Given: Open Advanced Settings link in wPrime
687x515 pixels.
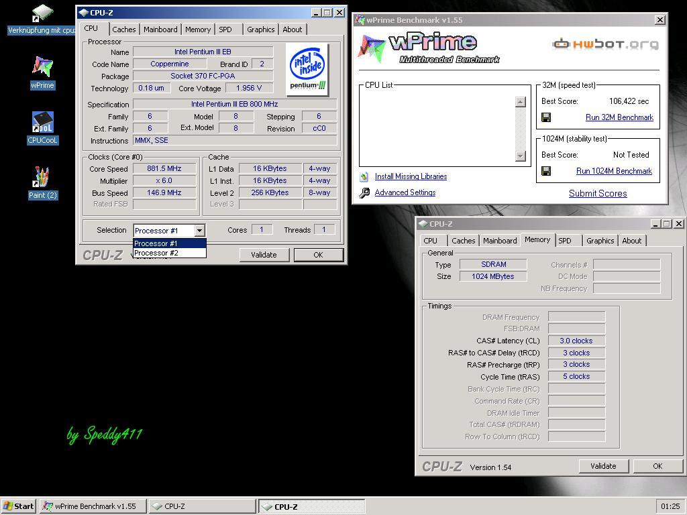Looking at the screenshot, I should (x=405, y=192).
